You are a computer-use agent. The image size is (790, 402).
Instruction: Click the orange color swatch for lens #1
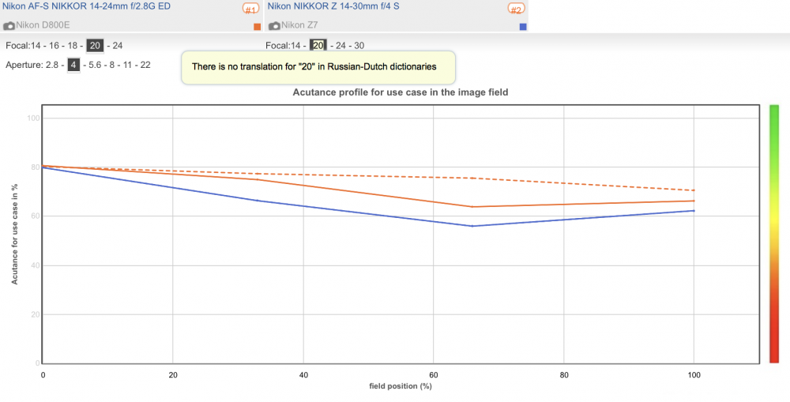(x=257, y=27)
